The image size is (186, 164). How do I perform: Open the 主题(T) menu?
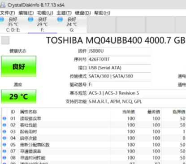point(64,13)
